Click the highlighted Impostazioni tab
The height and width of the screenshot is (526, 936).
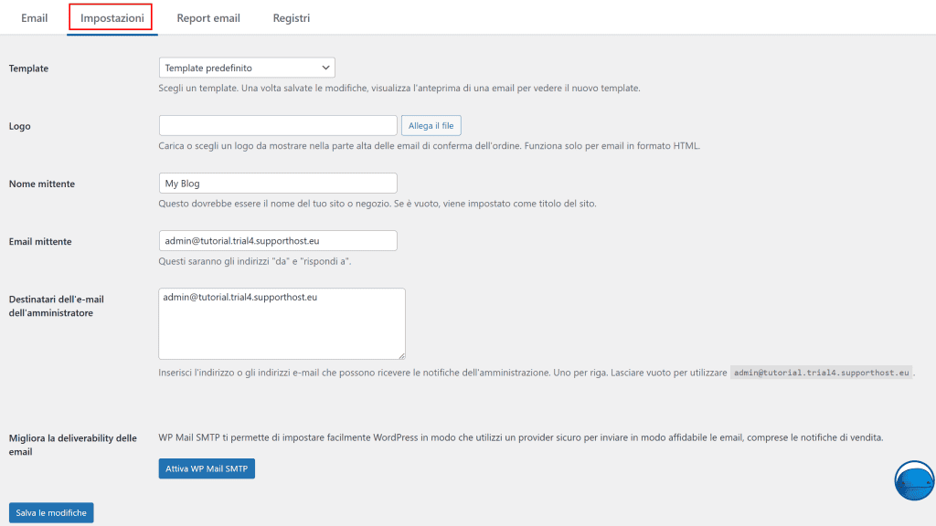click(111, 17)
